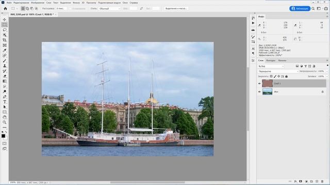The image size is (330, 185).
Task: Add layer mask icon in Layers panel
Action: click(x=301, y=181)
